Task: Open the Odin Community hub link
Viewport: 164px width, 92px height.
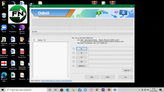Action: click(x=57, y=81)
